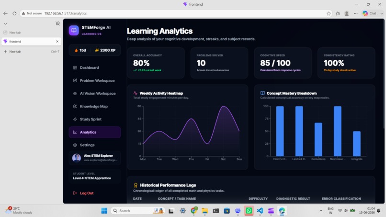Viewport: 386px width, 217px height.
Task: Click the Integrals bar in chart
Action: coord(357,144)
